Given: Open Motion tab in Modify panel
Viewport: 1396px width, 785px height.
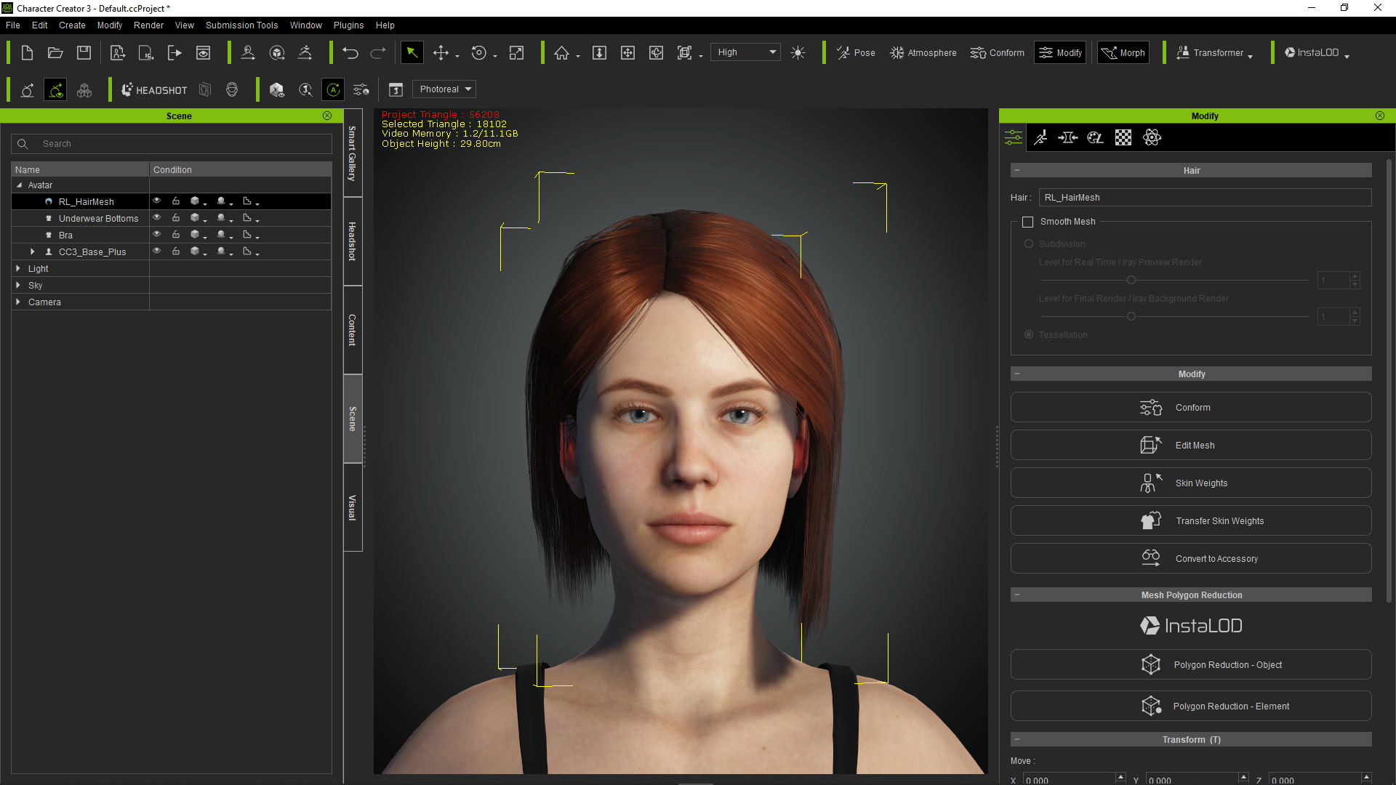Looking at the screenshot, I should tap(1040, 137).
